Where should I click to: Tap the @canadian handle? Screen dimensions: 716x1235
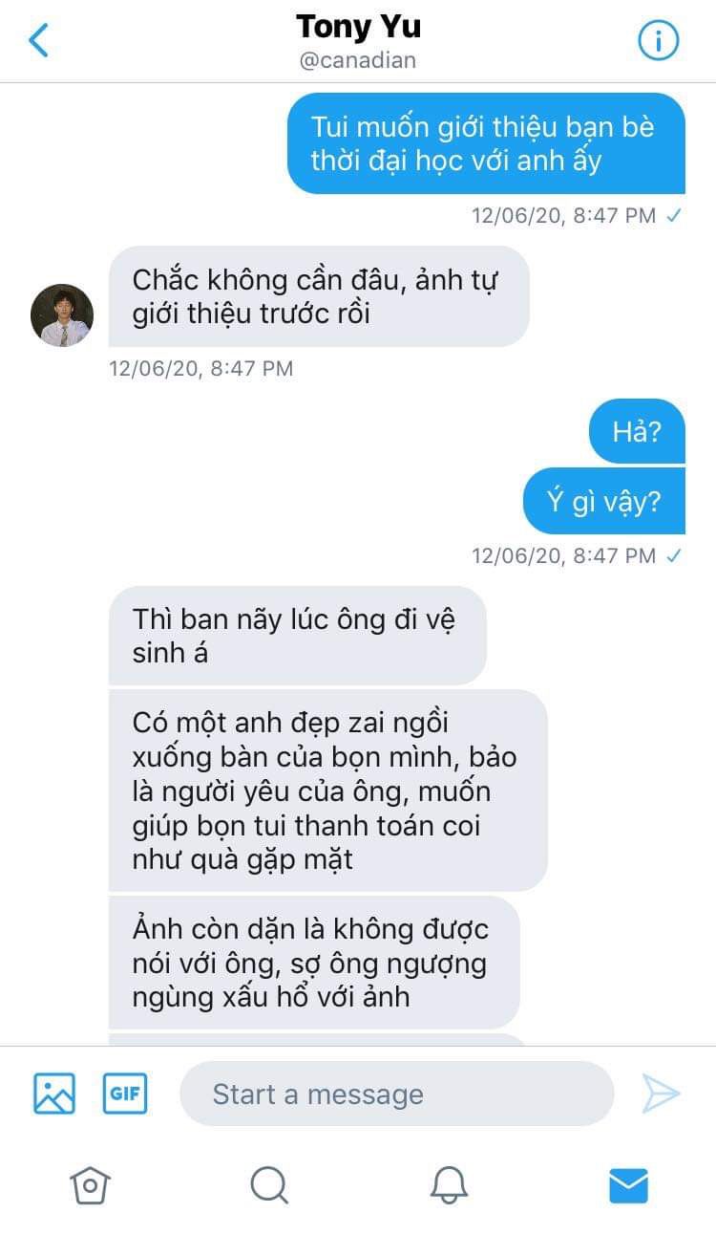358,61
